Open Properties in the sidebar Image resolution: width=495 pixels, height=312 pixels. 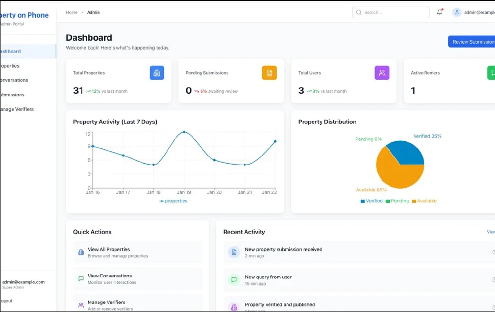coord(28,66)
